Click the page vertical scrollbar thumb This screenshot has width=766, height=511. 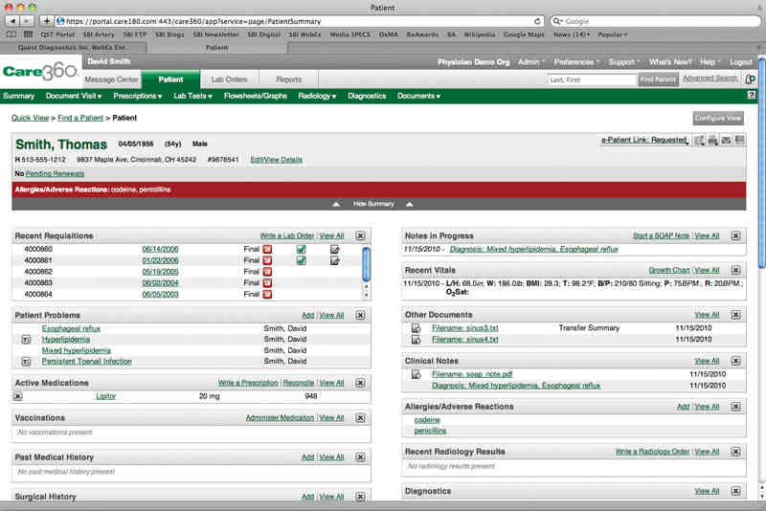(761, 162)
